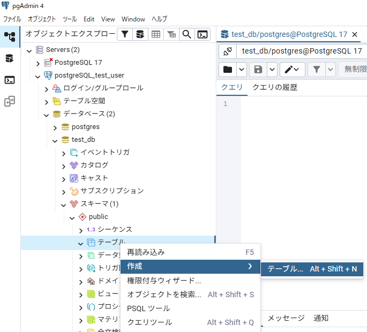This screenshot has height=332, width=367.
Task: Expand the PostgreSQL 17 server node
Action: [38, 63]
